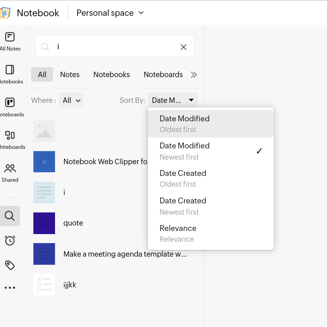
Task: Switch to the Notebooks tab
Action: point(111,74)
